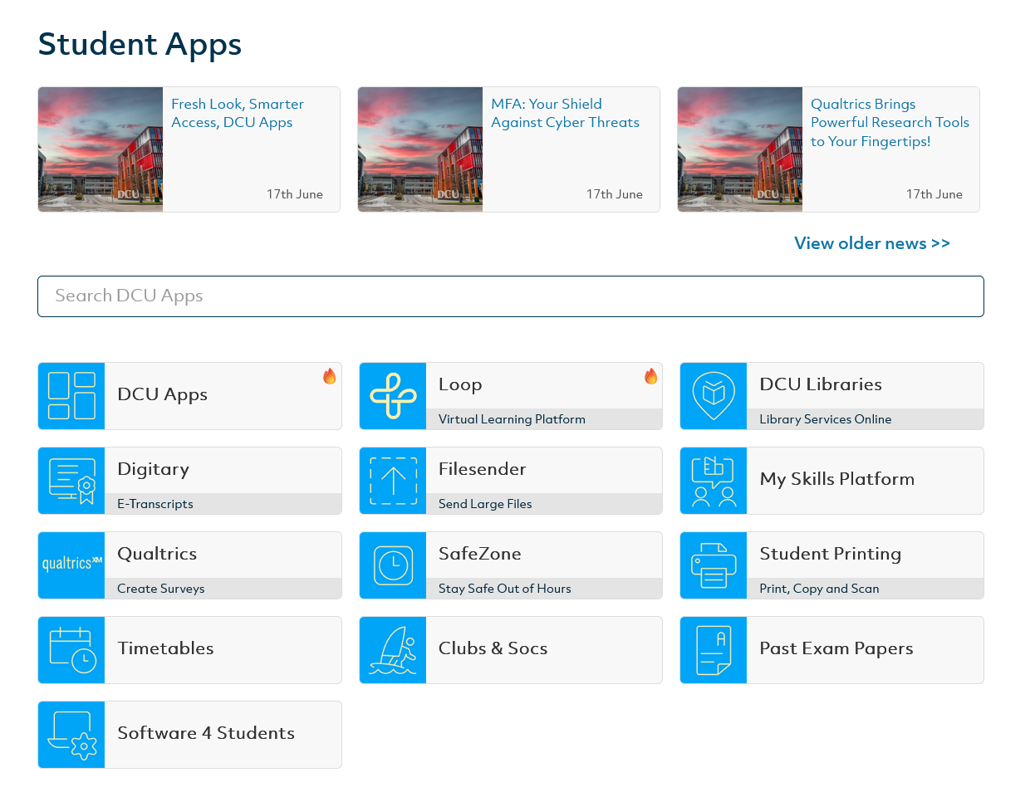Screen dimensions: 1035x802
Task: Focus the Search DCU Apps field
Action: [511, 296]
